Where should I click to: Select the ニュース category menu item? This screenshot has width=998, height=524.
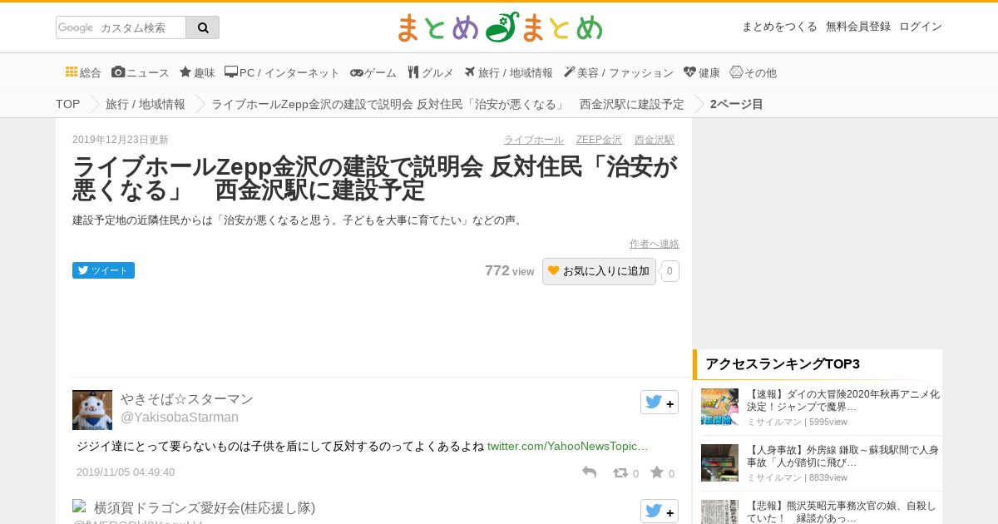[x=141, y=72]
